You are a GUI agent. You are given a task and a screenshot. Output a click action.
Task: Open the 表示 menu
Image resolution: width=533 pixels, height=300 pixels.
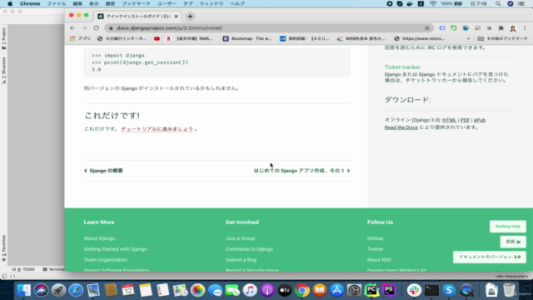point(94,3)
